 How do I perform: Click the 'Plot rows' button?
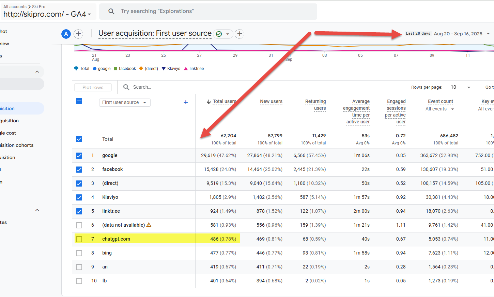93,87
